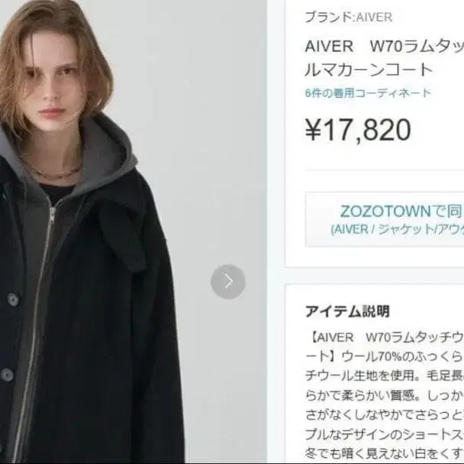Screen dimensions: 464x464
Task: Click the チウール生地を使用 description line
Action: 385,375
